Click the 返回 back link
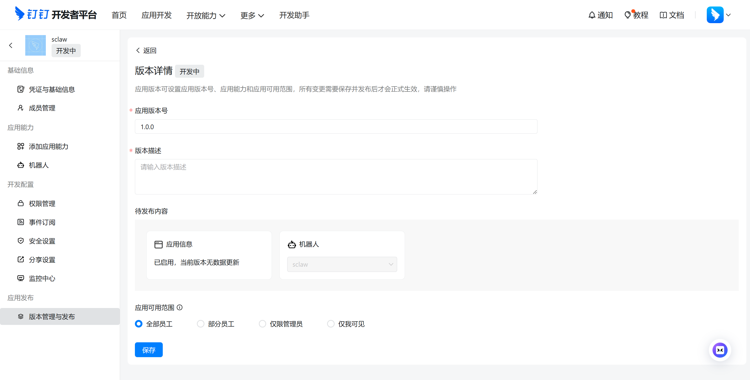The height and width of the screenshot is (380, 750). click(146, 50)
